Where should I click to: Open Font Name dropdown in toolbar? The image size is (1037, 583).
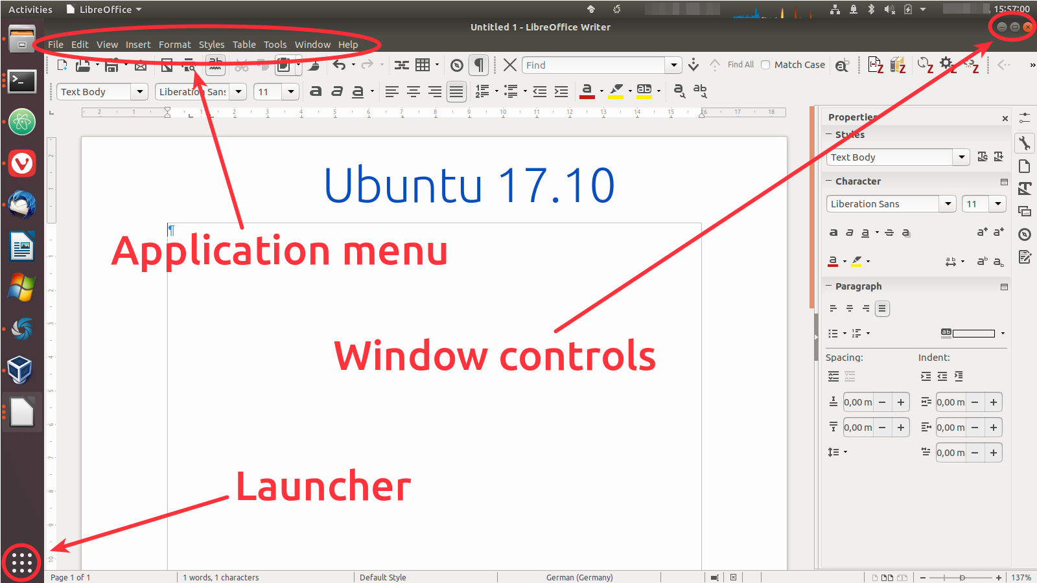tap(239, 92)
